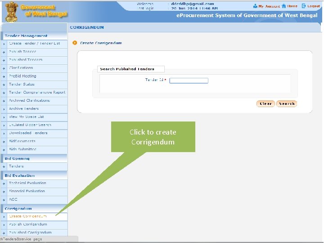Viewport: 324px width, 243px height.
Task: Click the Clear button
Action: click(x=265, y=103)
